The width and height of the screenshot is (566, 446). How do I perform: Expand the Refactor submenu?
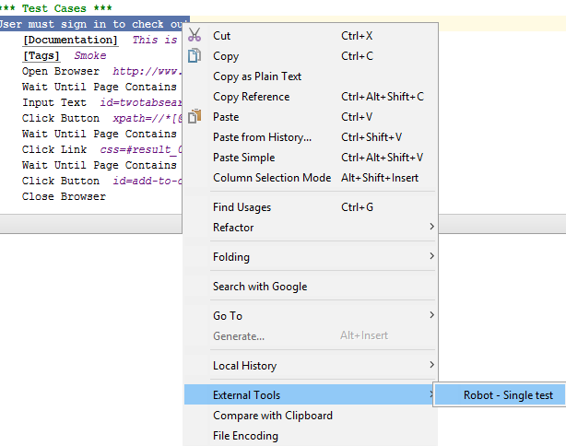point(233,228)
